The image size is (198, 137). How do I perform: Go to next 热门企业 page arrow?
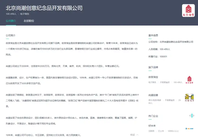[193, 116]
